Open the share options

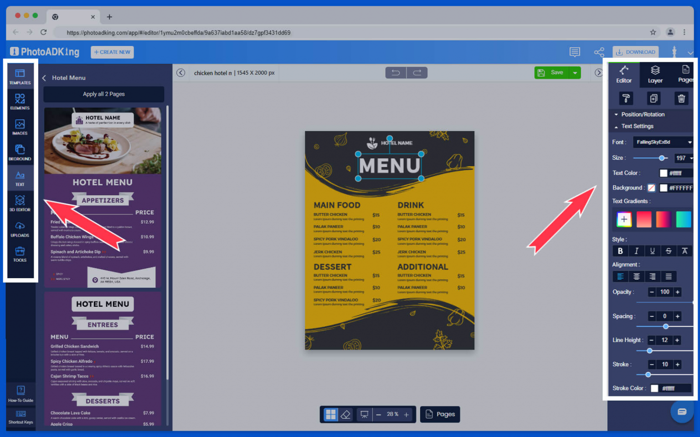[x=599, y=52]
